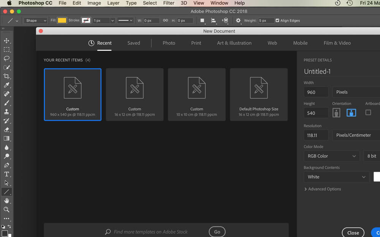The image size is (380, 237).
Task: Click the Height field showing 540
Action: 316,113
